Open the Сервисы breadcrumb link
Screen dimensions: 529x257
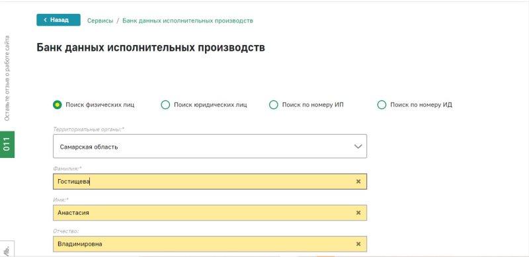(x=101, y=20)
